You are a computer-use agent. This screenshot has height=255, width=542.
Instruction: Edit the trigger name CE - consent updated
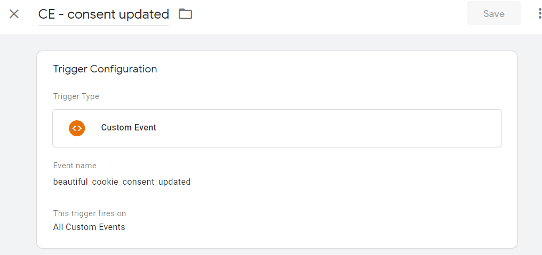(x=103, y=15)
